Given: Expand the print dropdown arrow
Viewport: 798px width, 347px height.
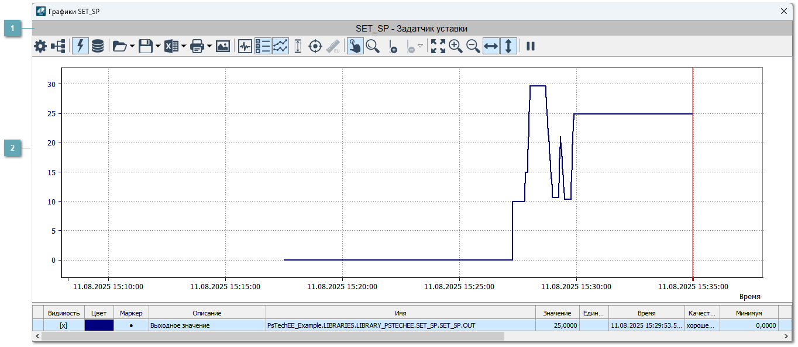Looking at the screenshot, I should coord(209,47).
